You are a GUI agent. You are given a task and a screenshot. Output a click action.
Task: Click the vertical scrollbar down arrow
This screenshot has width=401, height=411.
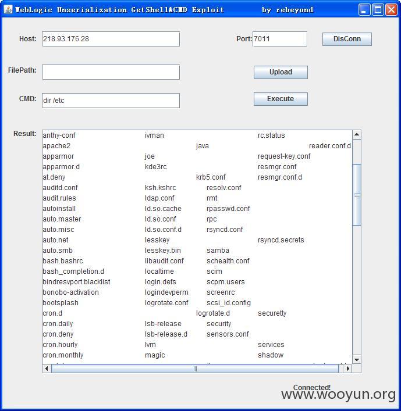pos(357,359)
